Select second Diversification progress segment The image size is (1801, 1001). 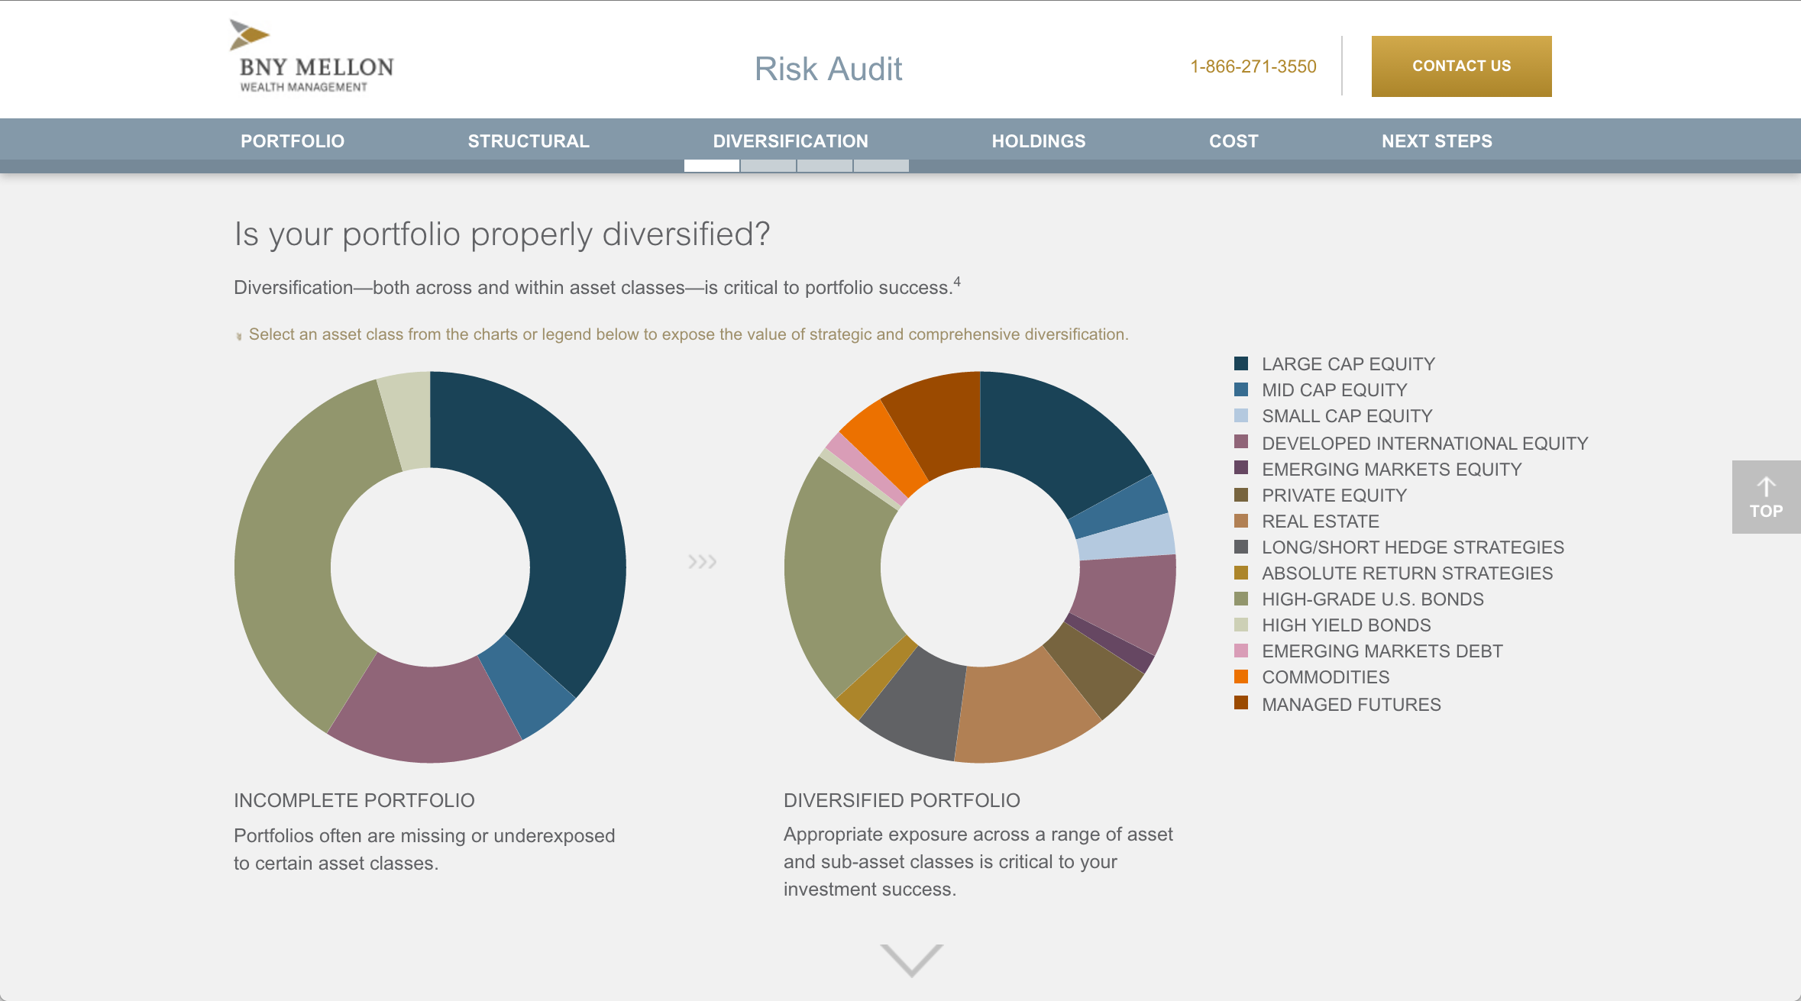pos(768,166)
